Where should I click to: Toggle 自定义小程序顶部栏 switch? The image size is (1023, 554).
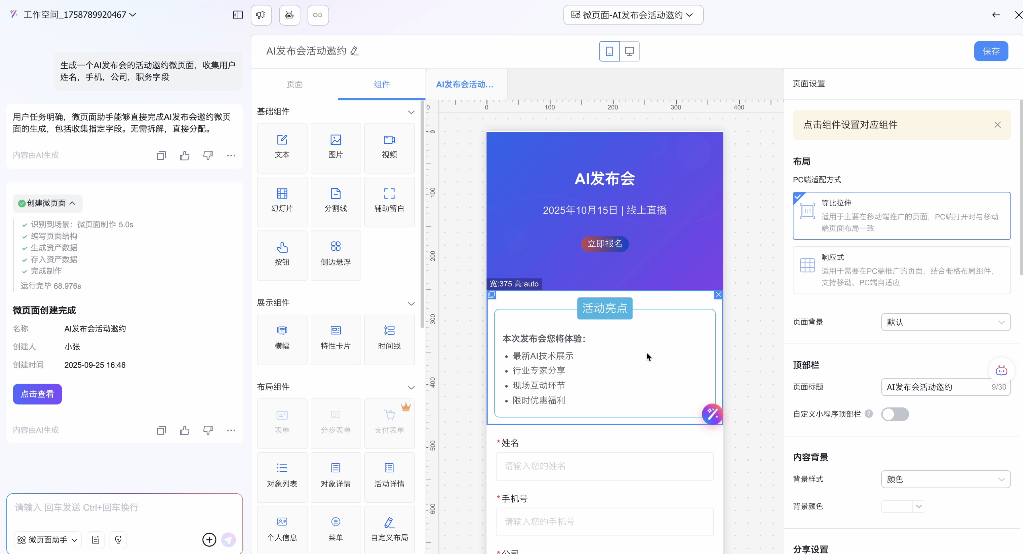pyautogui.click(x=895, y=414)
